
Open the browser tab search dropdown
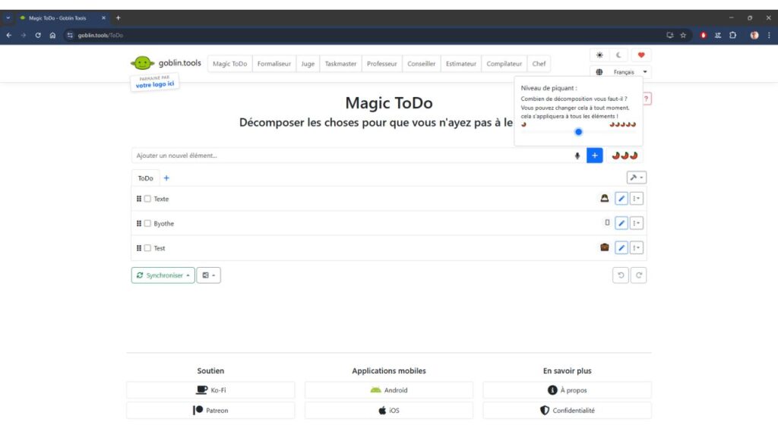(8, 18)
